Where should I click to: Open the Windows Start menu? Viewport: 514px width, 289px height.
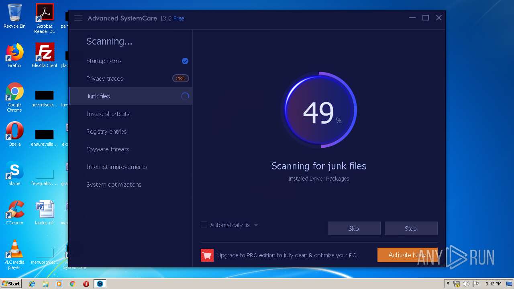[x=11, y=284]
